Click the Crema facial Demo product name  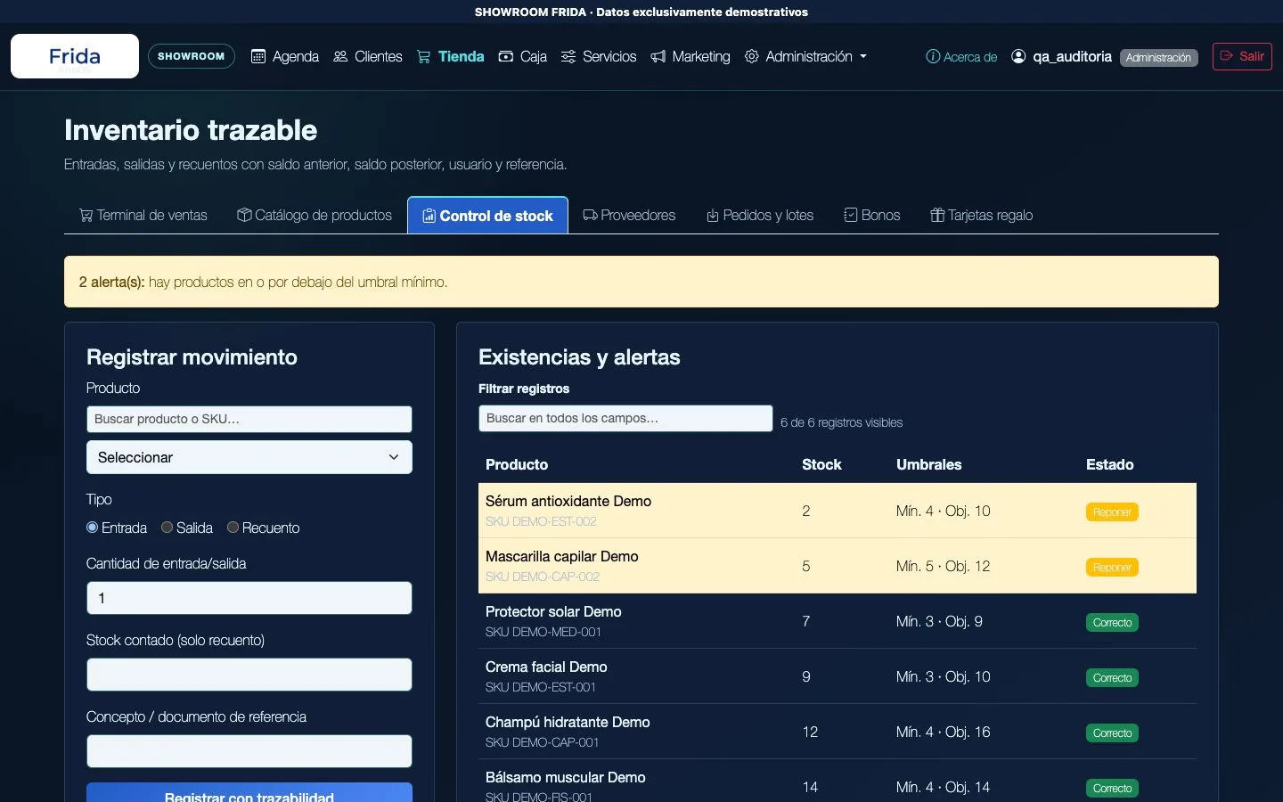pyautogui.click(x=546, y=667)
